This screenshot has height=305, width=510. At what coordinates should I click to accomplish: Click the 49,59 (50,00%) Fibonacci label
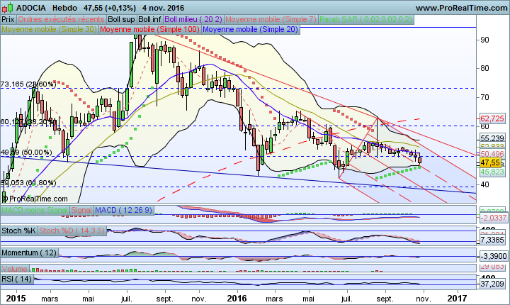pyautogui.click(x=26, y=152)
